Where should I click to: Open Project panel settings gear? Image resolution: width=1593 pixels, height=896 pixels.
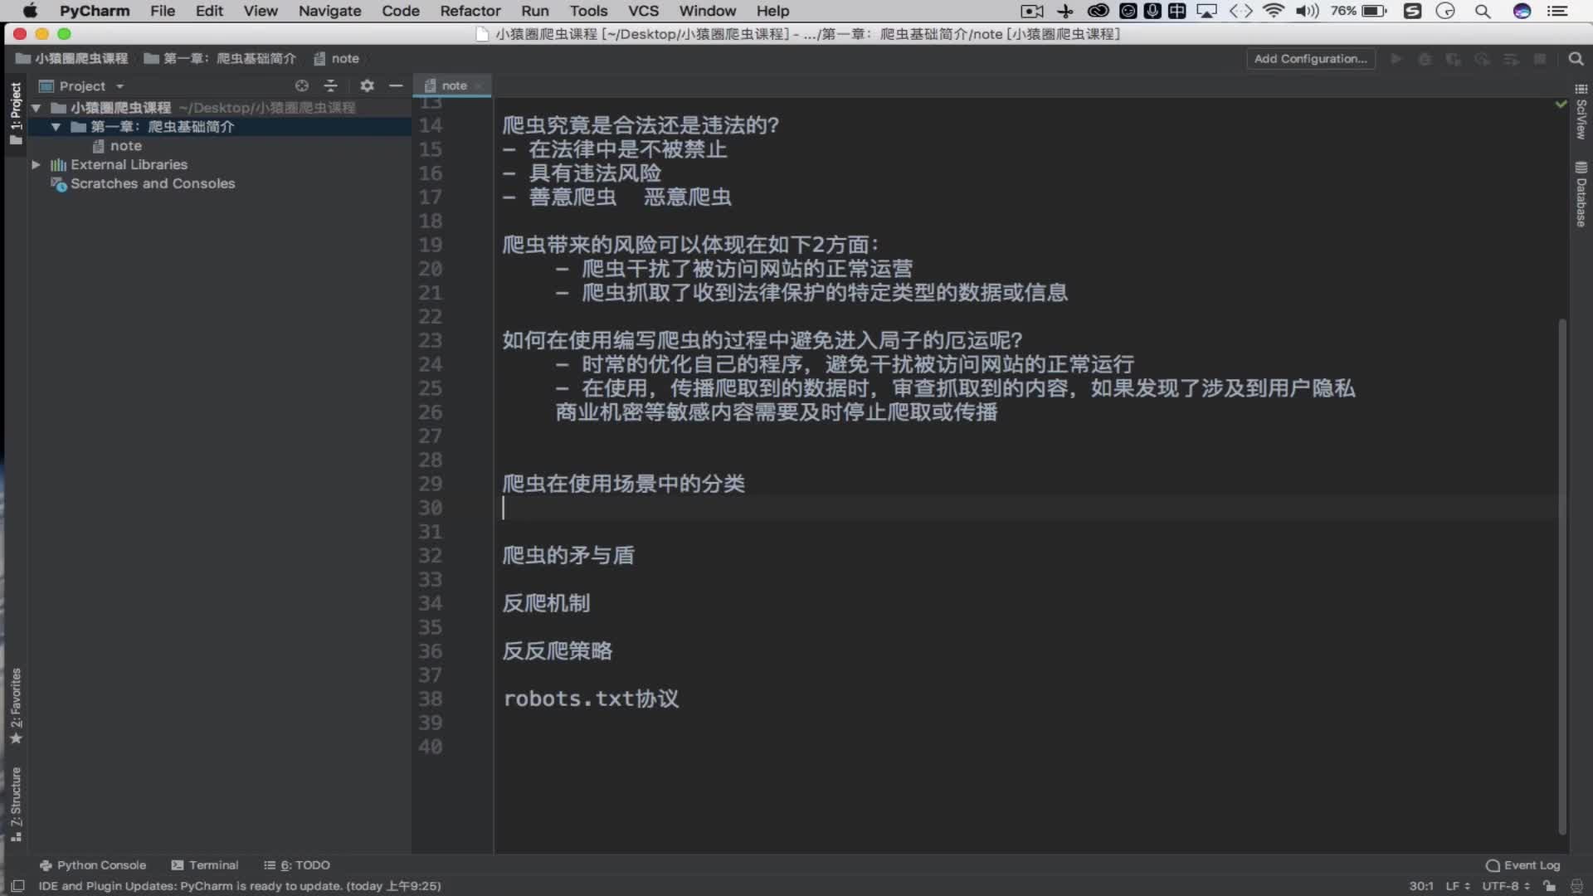pyautogui.click(x=367, y=85)
